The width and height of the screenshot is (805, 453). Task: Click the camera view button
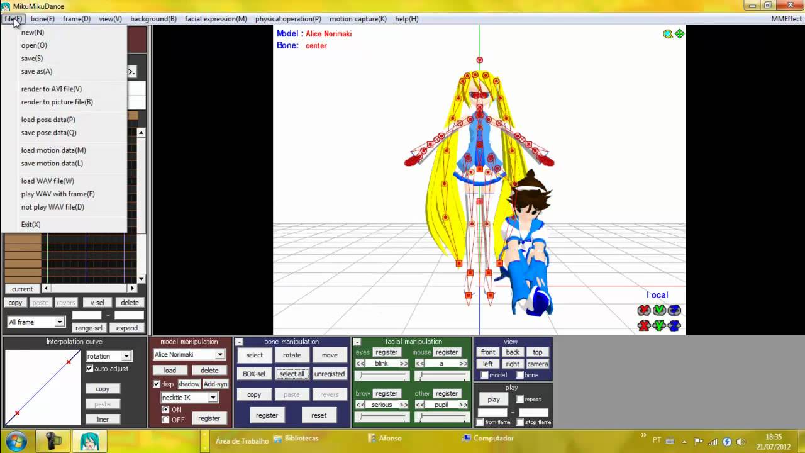pos(538,364)
